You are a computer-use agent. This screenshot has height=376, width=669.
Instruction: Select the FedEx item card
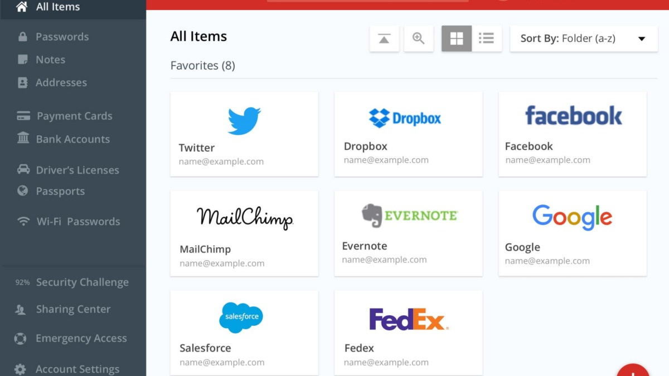[x=408, y=331]
